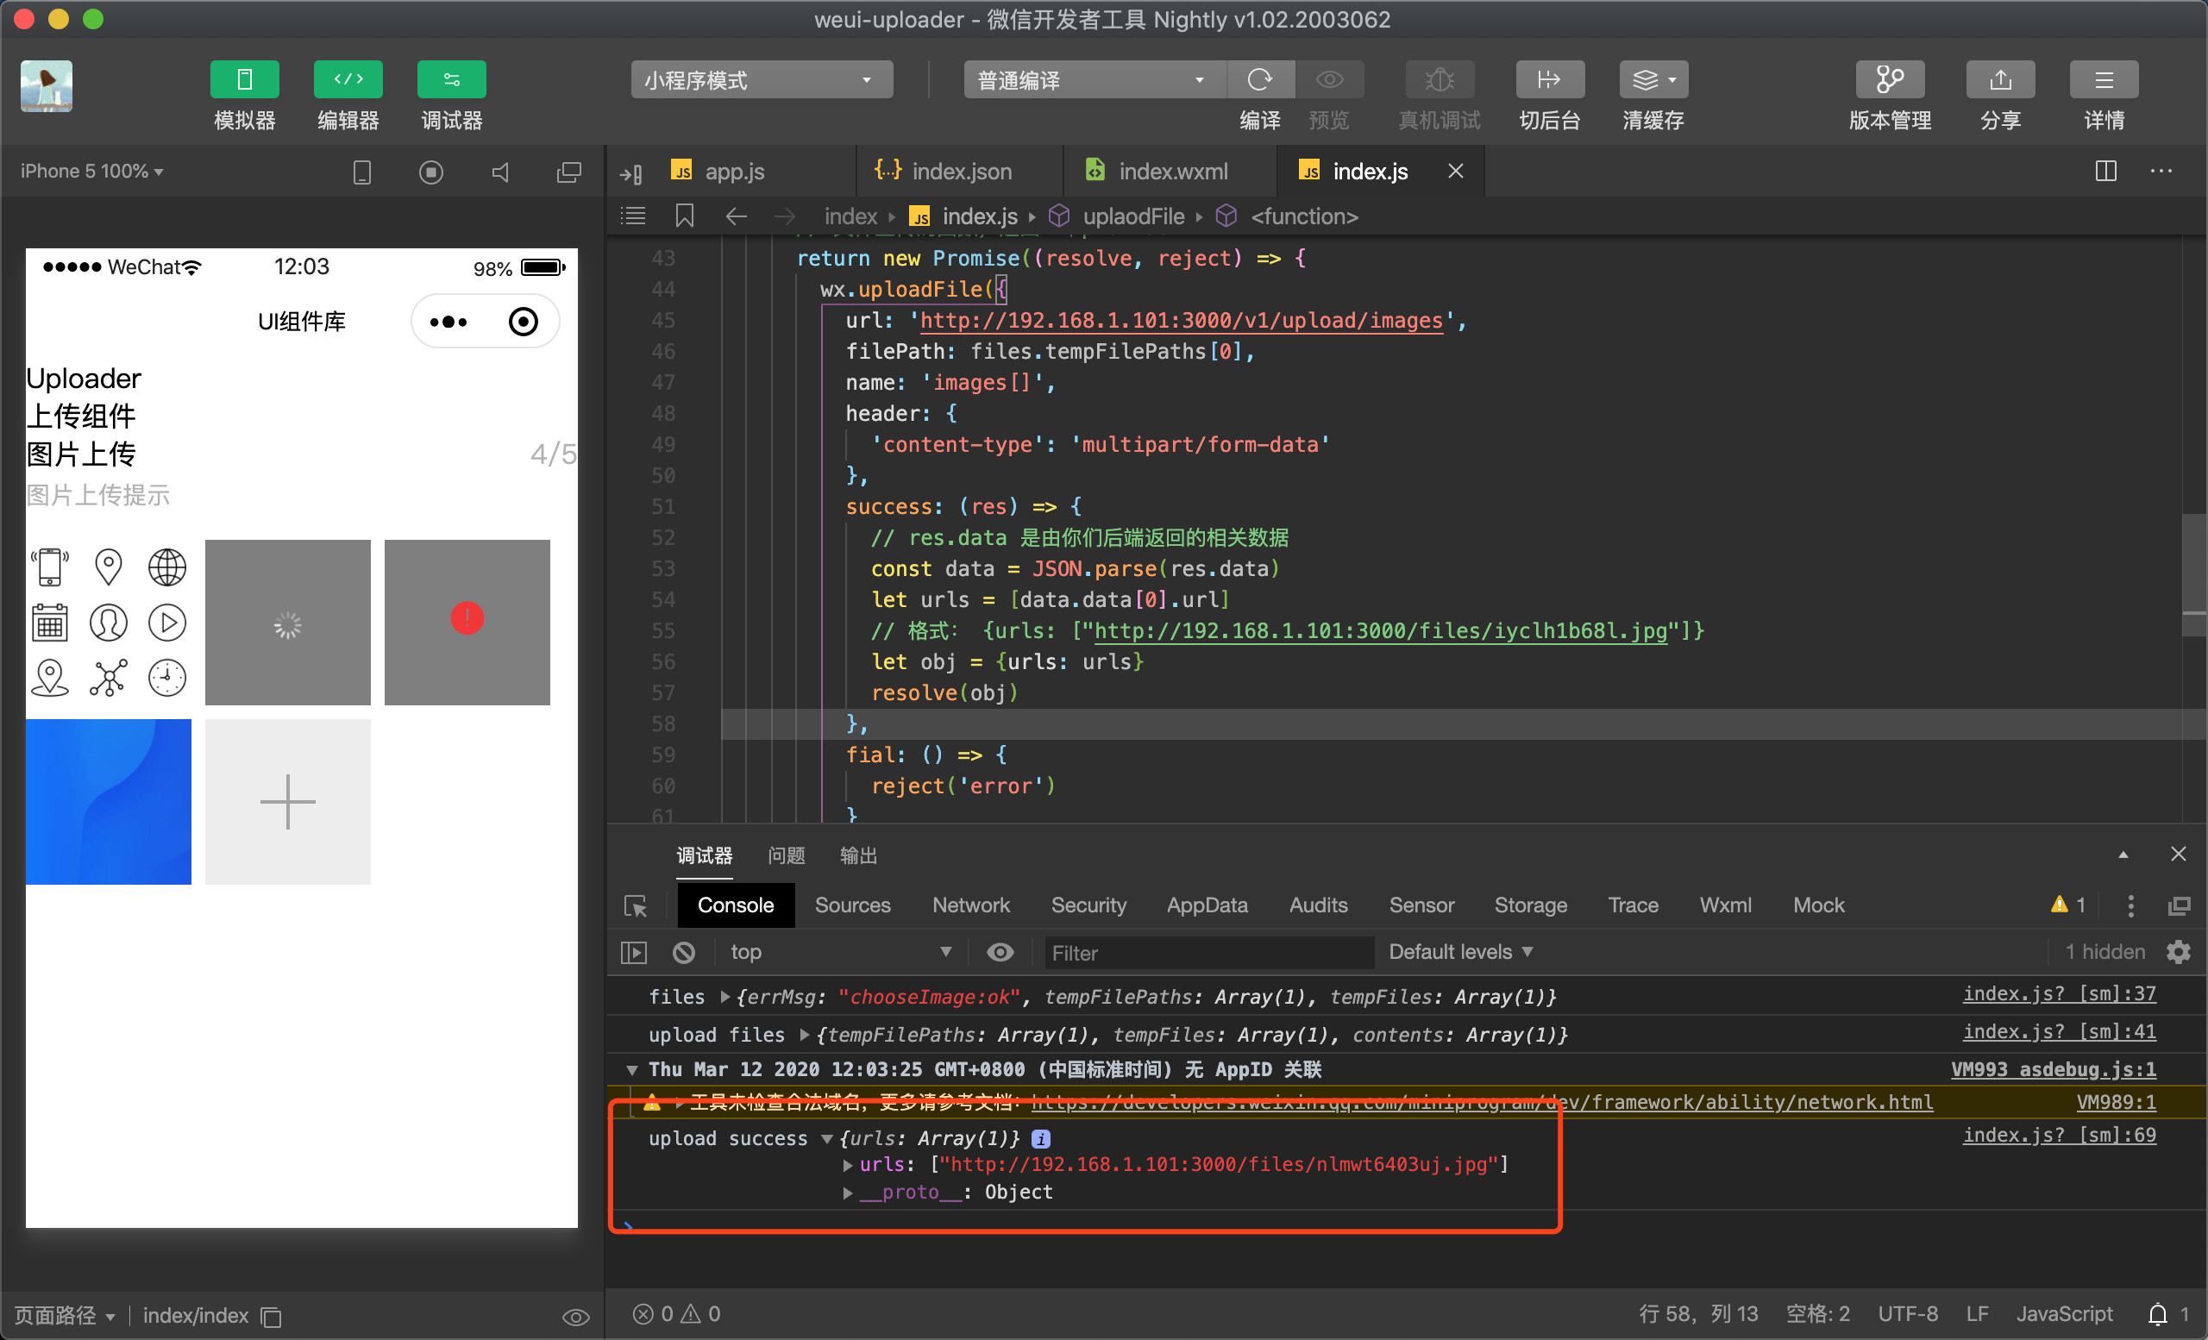Open the Default levels dropdown

pos(1459,952)
